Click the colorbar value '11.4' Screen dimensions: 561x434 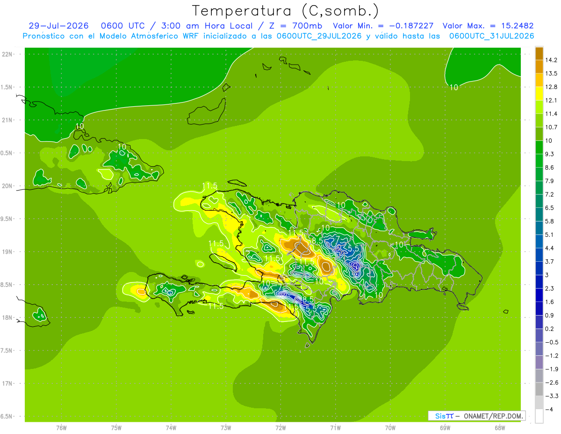[551, 114]
